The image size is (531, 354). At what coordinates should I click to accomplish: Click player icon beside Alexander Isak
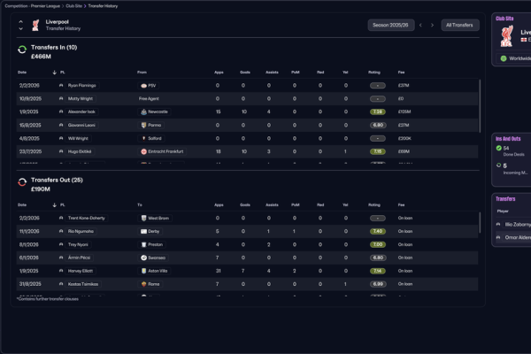coord(61,112)
